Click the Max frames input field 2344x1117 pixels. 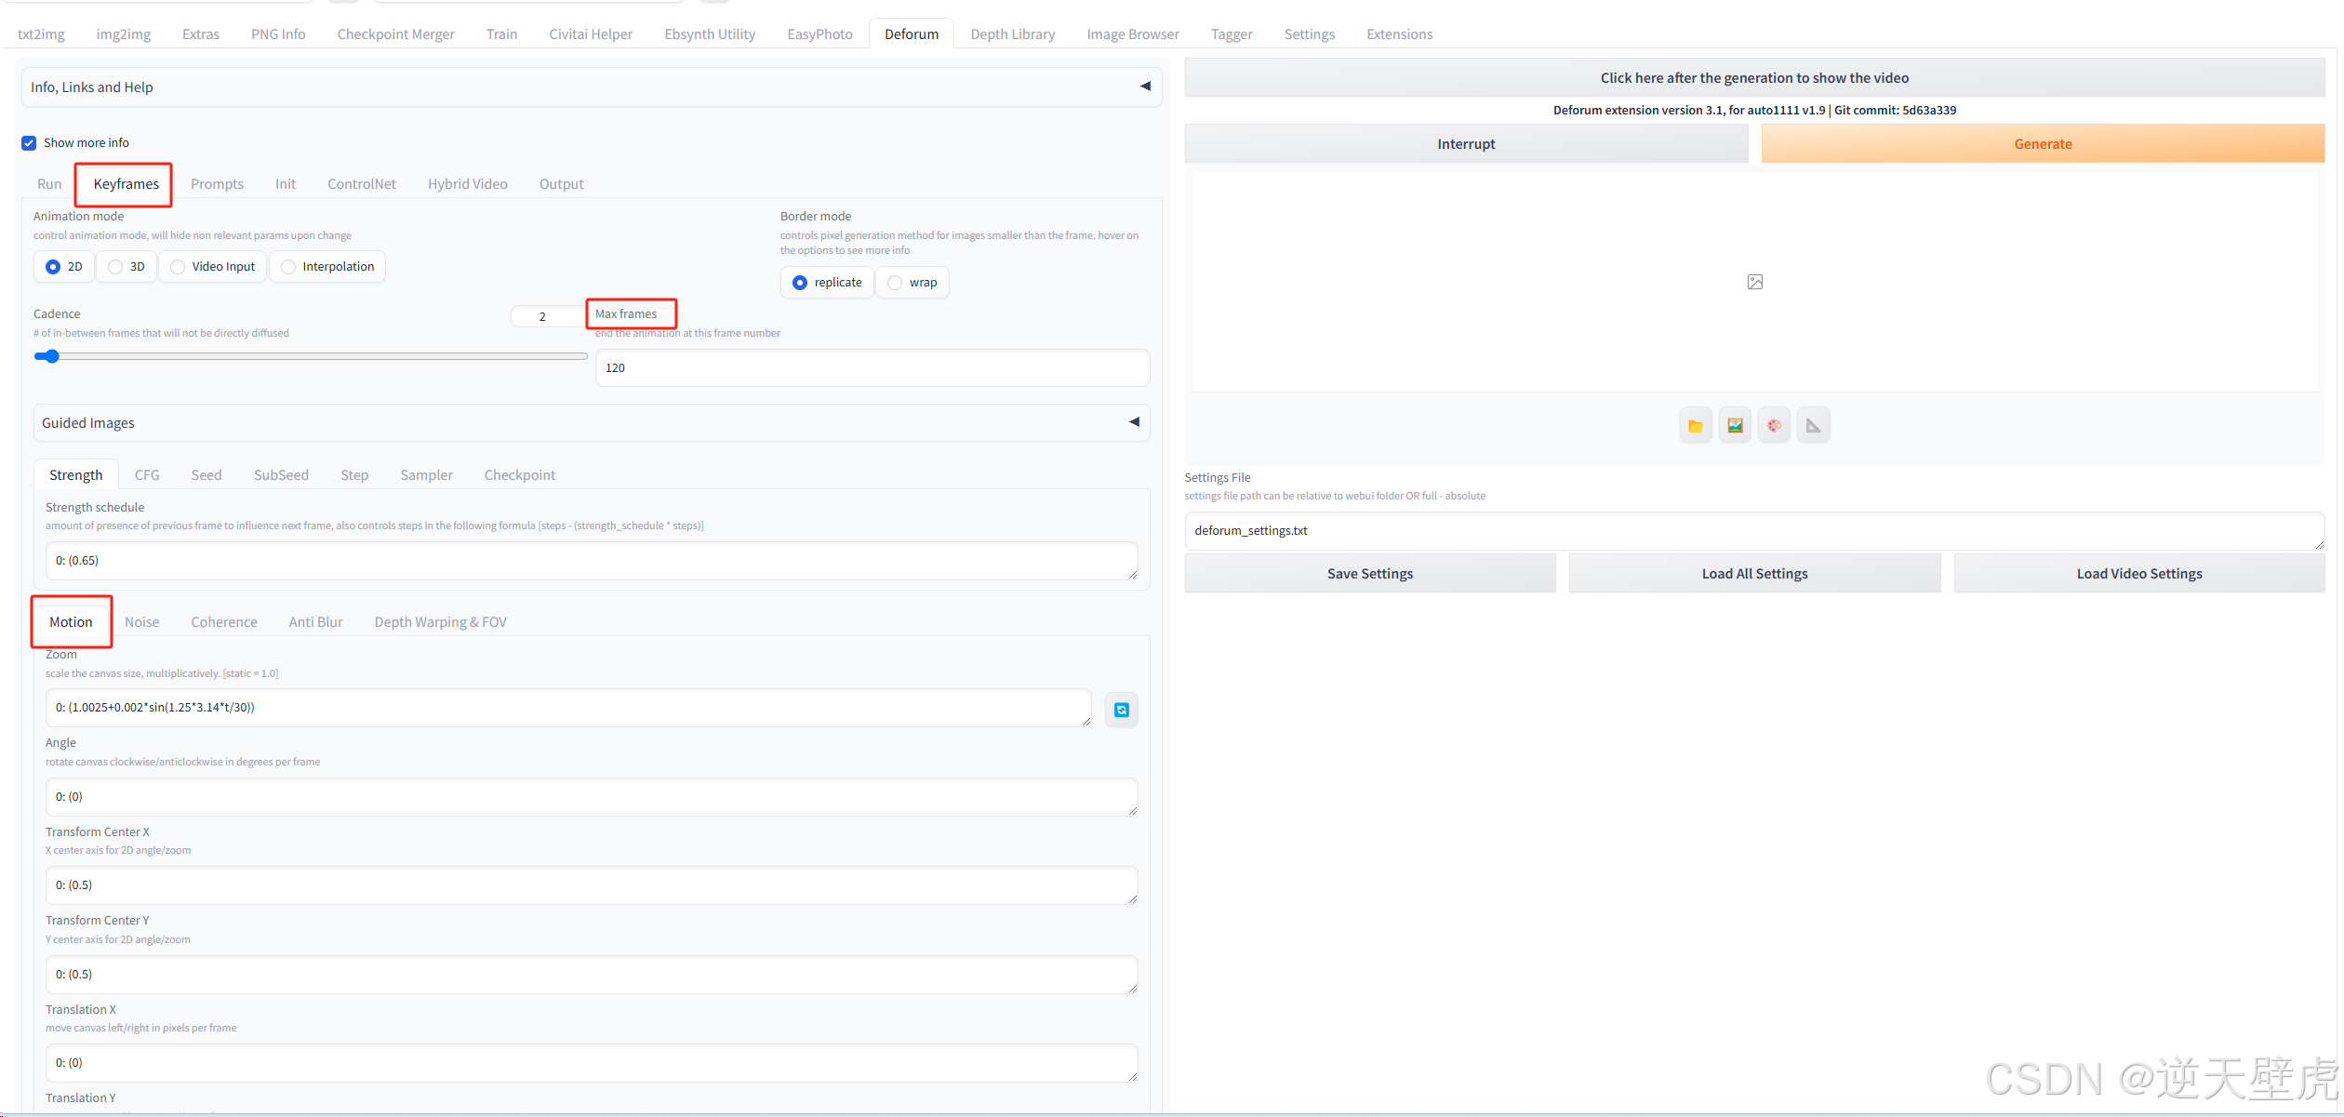pos(872,368)
